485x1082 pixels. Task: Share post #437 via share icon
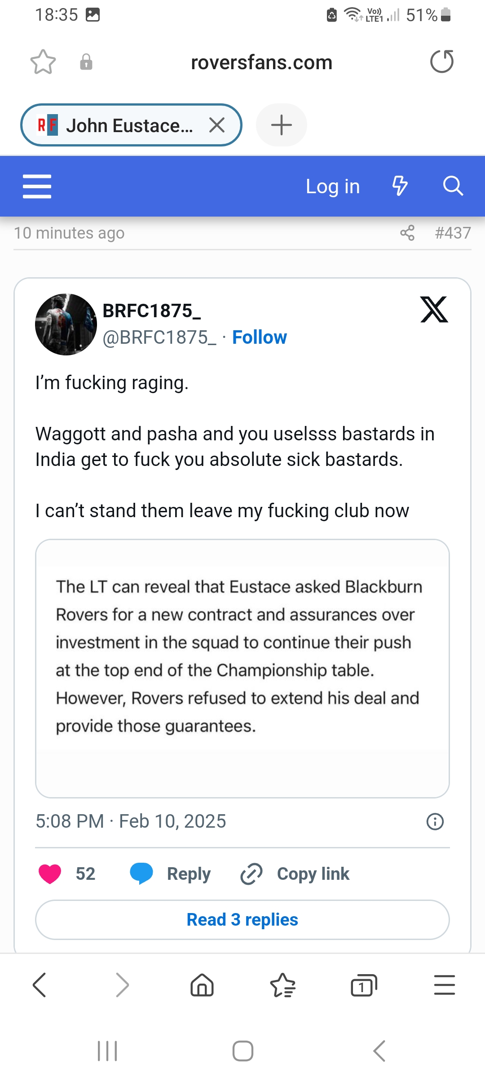(x=407, y=233)
